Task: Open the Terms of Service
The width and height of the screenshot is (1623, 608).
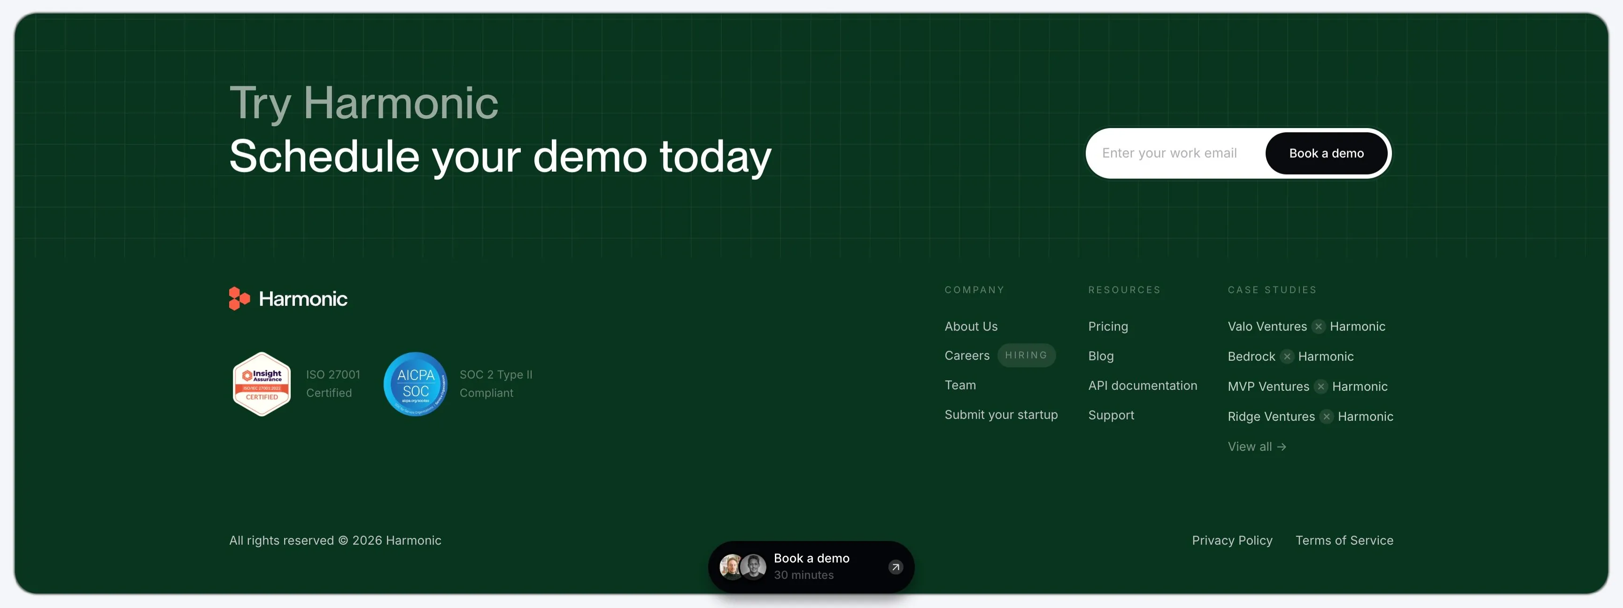Action: pyautogui.click(x=1344, y=540)
